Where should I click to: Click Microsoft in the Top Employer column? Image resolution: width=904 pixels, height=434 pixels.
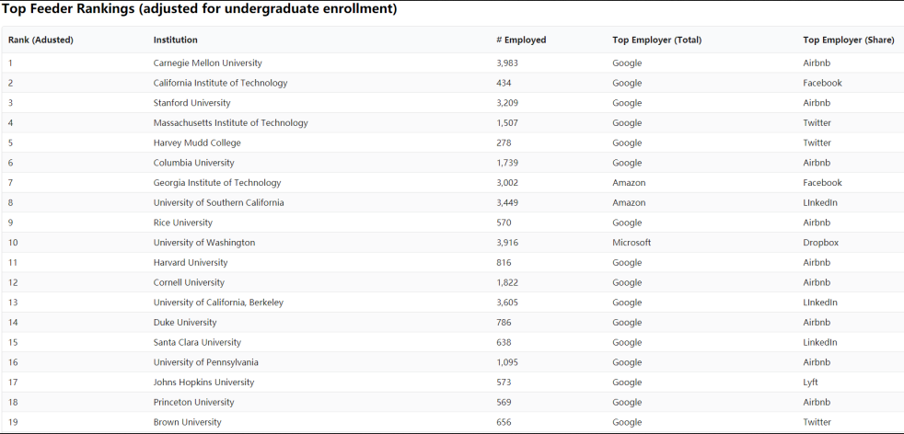tap(632, 243)
